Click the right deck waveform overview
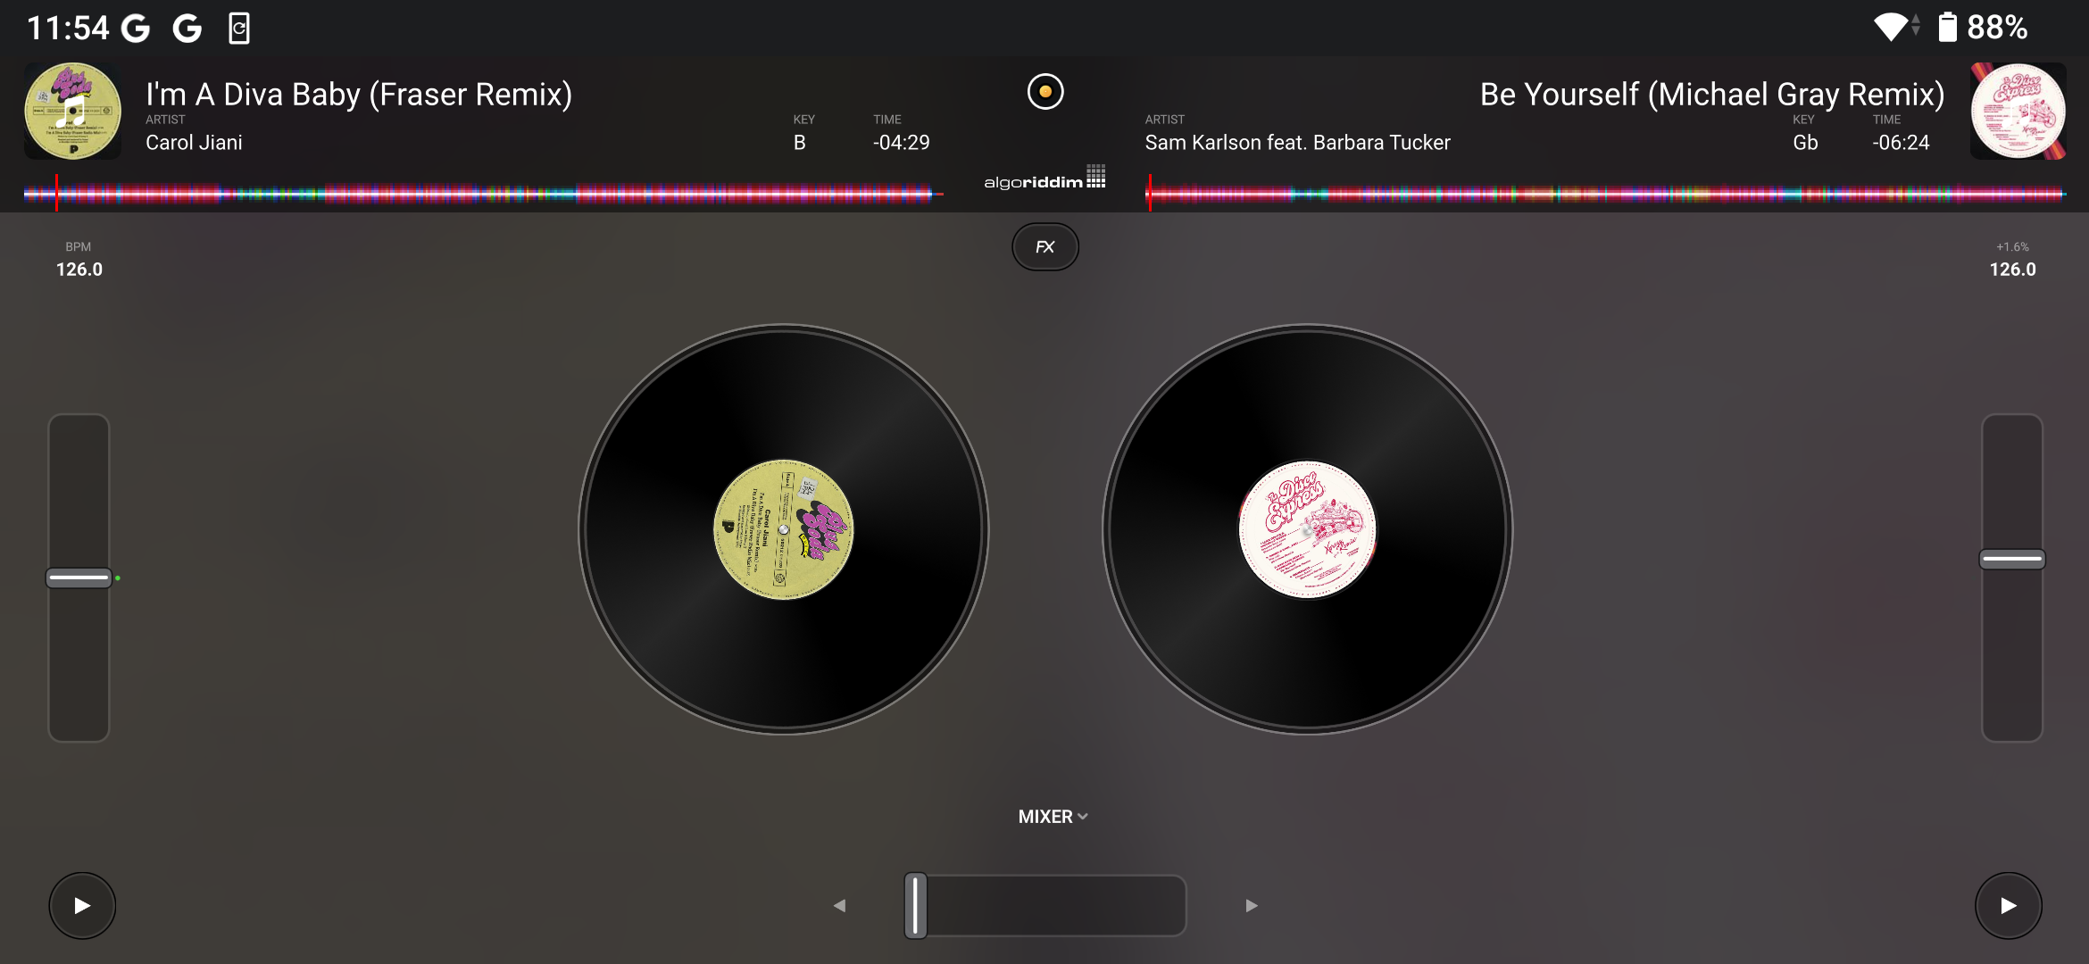Screen dimensions: 2089x964 [1605, 193]
